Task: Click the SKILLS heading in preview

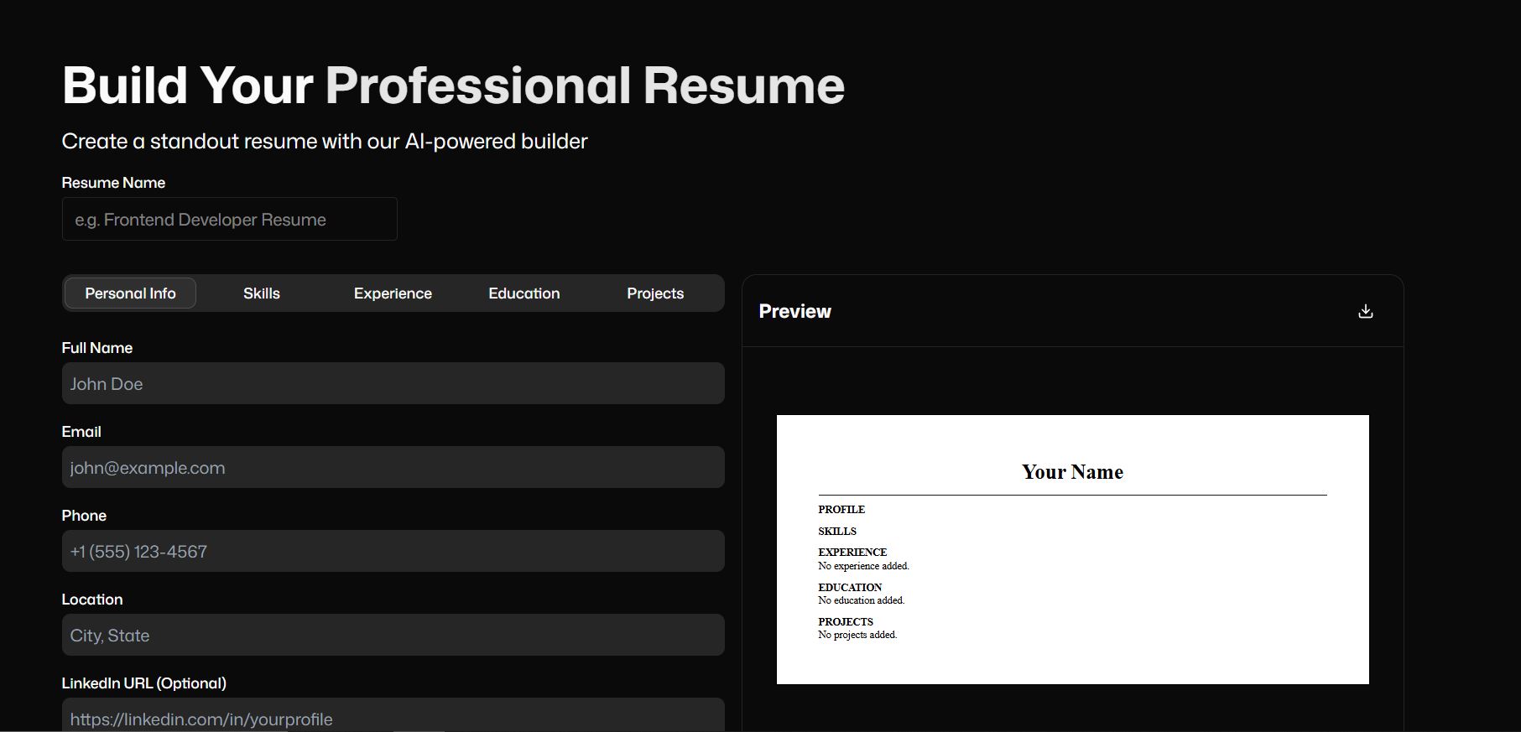Action: 837,532
